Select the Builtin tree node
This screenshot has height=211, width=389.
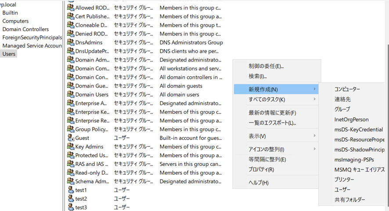coord(10,13)
